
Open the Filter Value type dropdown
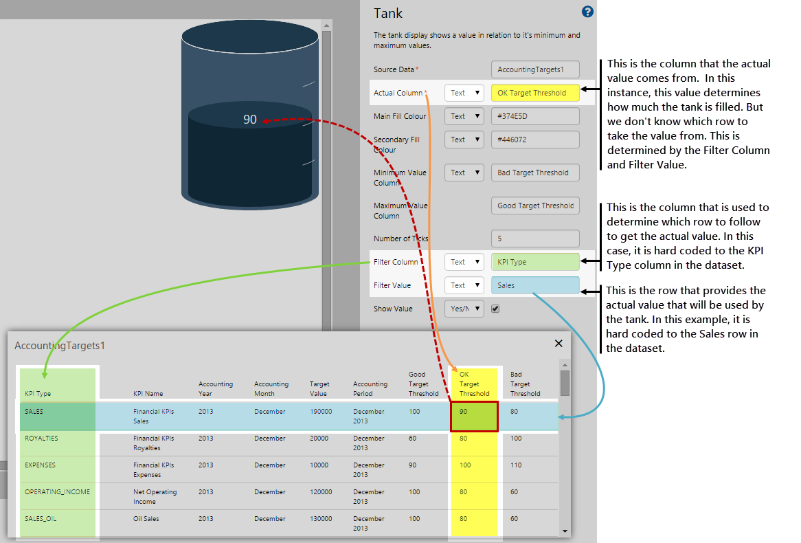coord(464,285)
